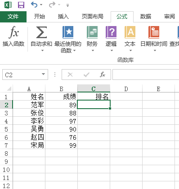This screenshot has width=179, height=189.
Task: Click the Excel application icon
Action: (8, 5)
